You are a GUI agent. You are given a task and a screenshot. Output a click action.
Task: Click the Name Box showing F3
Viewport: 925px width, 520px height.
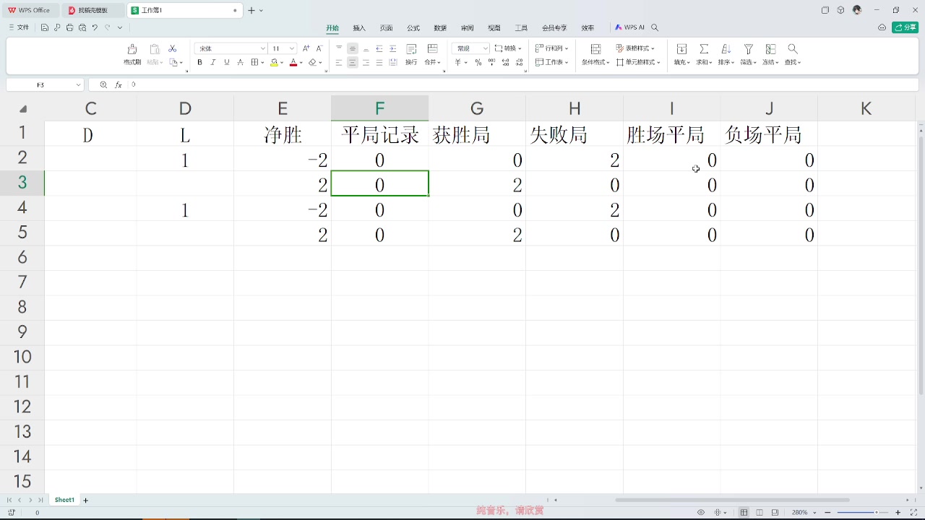click(x=45, y=84)
